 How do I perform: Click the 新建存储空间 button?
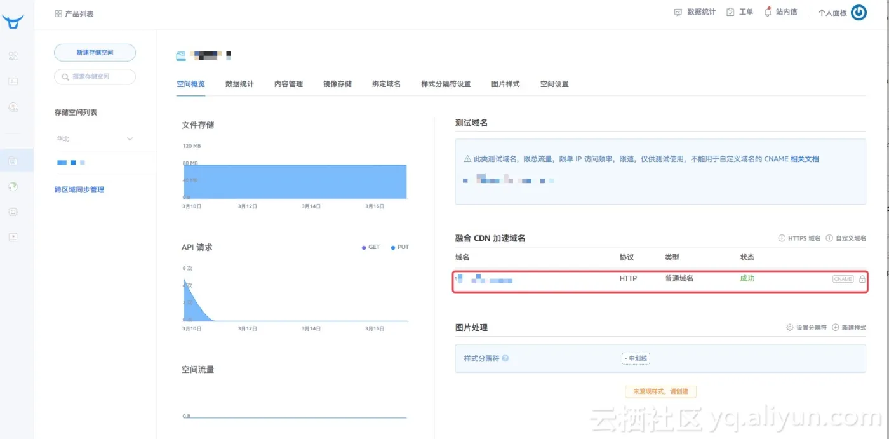tap(95, 53)
